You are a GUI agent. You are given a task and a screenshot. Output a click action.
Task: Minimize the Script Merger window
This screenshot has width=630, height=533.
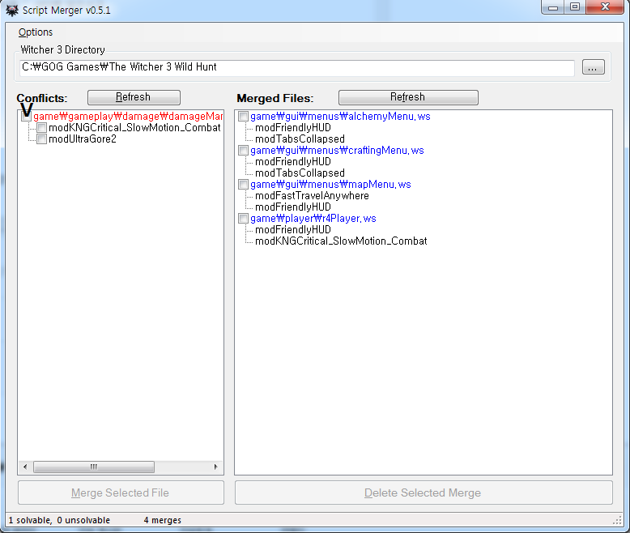tap(554, 7)
